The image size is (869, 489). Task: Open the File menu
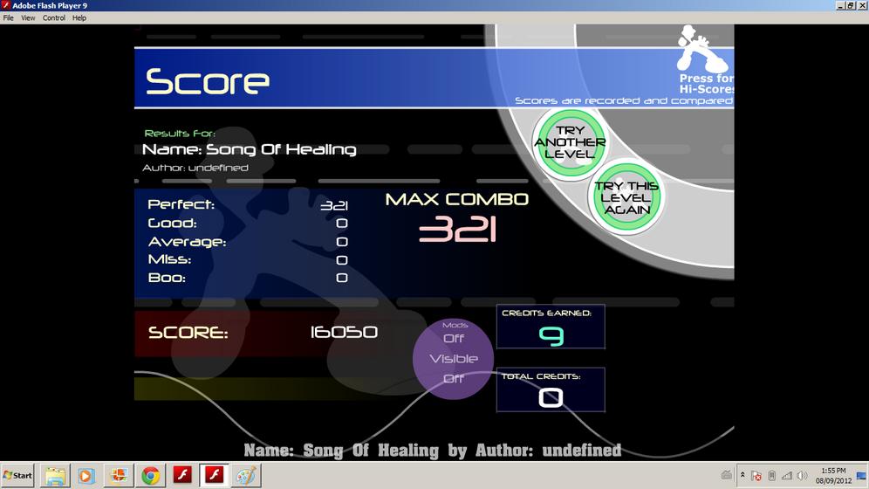pyautogui.click(x=9, y=17)
